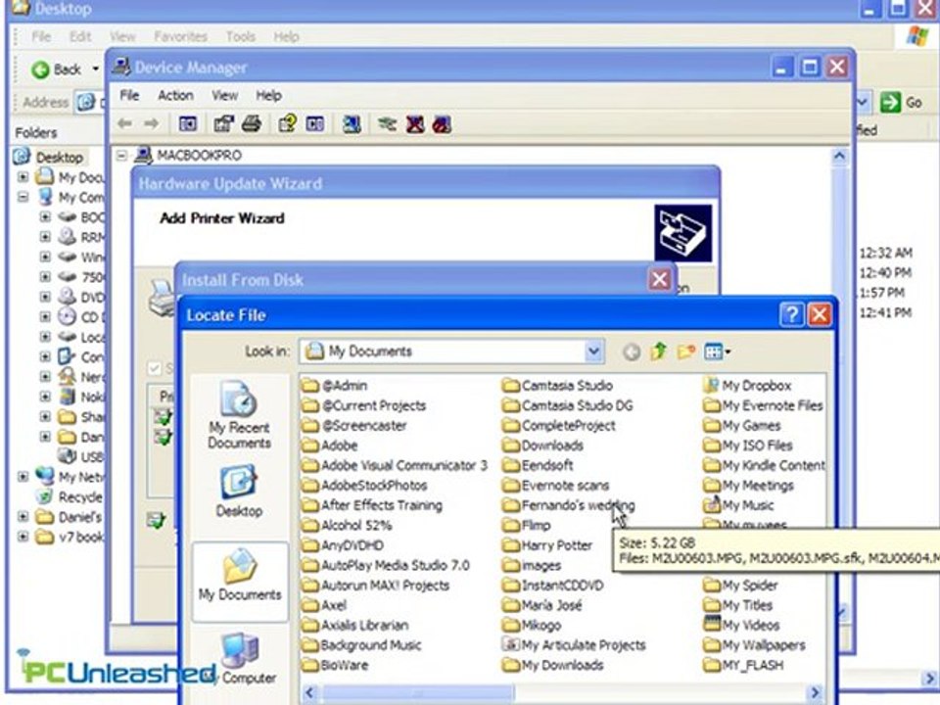
Task: Select the MY_FLASH folder
Action: 743,665
